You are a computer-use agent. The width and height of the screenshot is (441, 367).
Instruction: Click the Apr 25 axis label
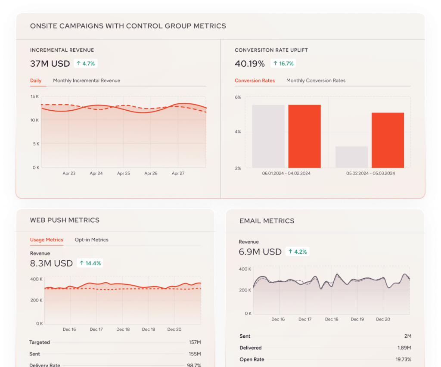click(x=124, y=173)
